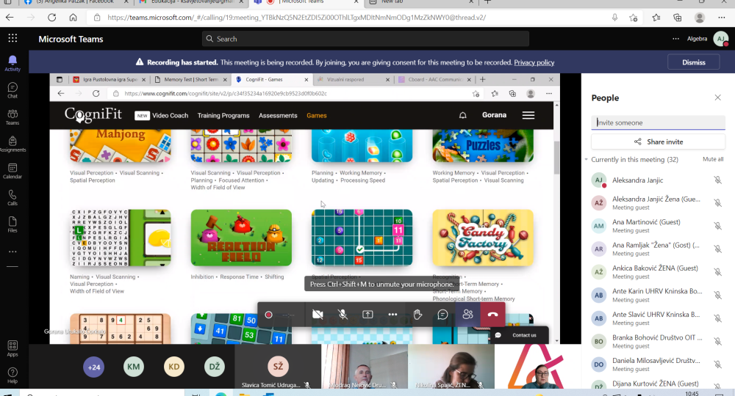Open the Activity feed in Teams sidebar
The image size is (735, 396).
(12, 63)
